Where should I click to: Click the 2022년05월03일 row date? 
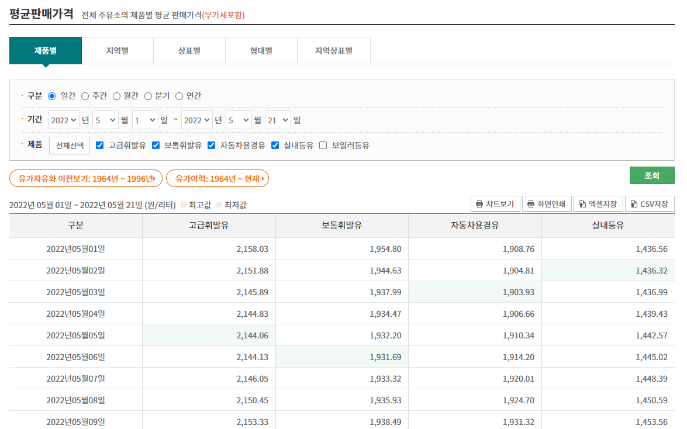76,292
